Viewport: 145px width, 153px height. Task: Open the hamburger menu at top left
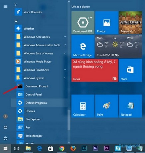point(5,7)
